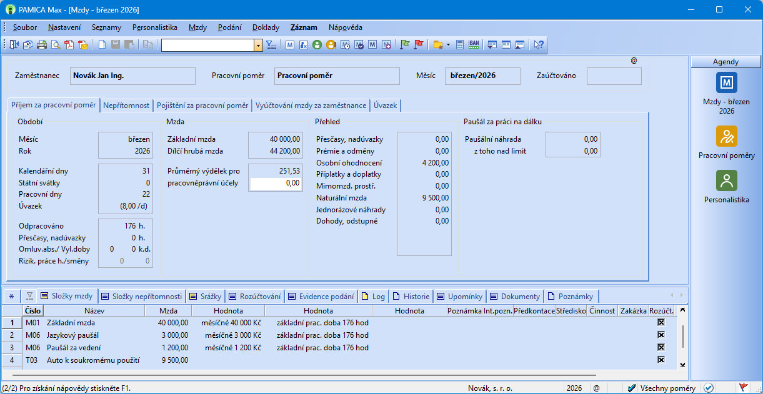Open the Záznam menu

(x=303, y=27)
